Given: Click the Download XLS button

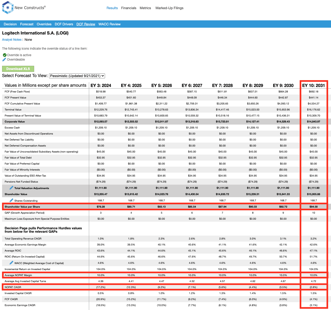Looking at the screenshot, I should point(18,69).
